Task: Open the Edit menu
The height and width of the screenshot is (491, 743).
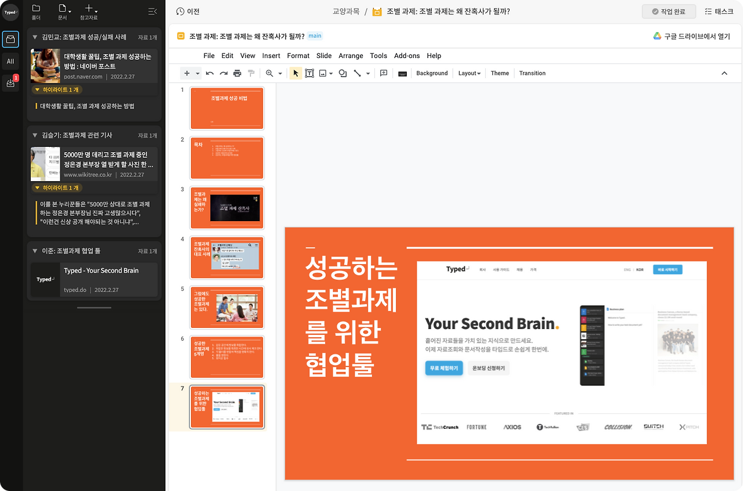Action: click(x=228, y=56)
